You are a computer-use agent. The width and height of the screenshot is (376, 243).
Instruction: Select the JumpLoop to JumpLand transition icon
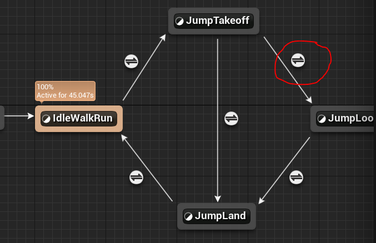[297, 177]
